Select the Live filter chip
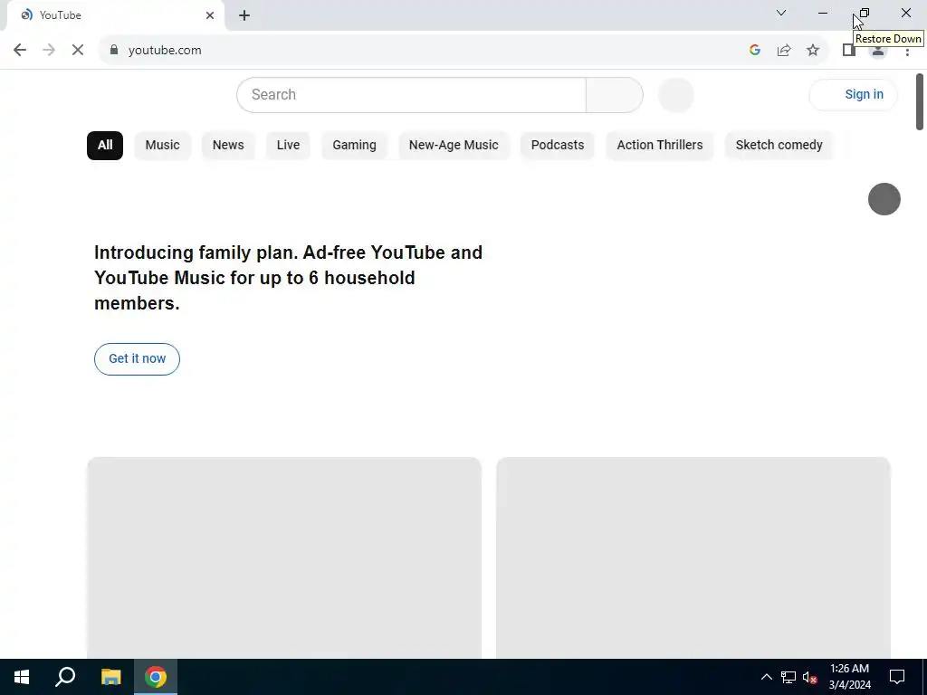927x695 pixels. point(288,146)
